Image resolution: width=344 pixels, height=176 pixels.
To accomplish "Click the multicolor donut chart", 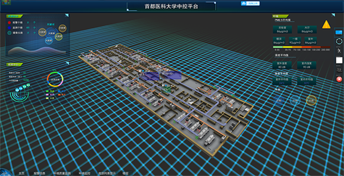I will 55,80.
